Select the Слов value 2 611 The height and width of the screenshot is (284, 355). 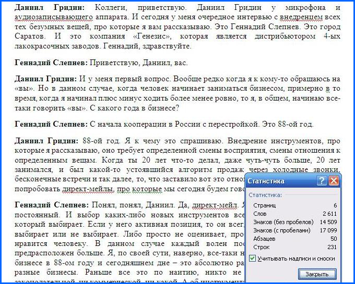(329, 214)
